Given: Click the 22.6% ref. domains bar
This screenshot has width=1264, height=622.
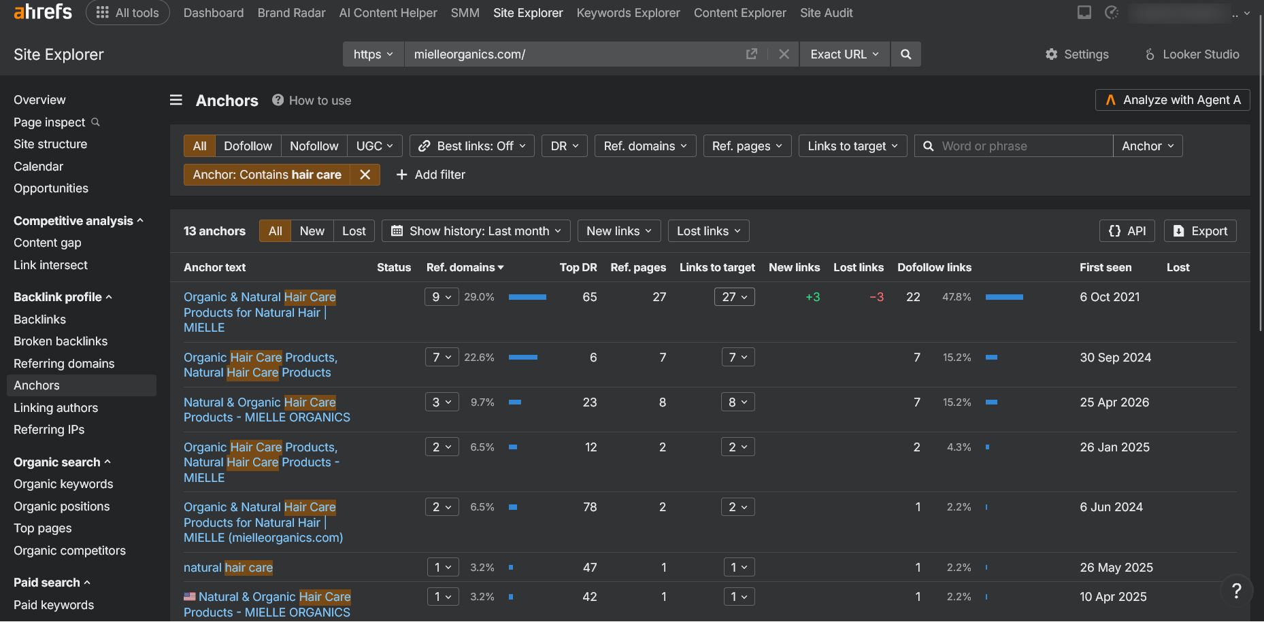Looking at the screenshot, I should coord(523,358).
